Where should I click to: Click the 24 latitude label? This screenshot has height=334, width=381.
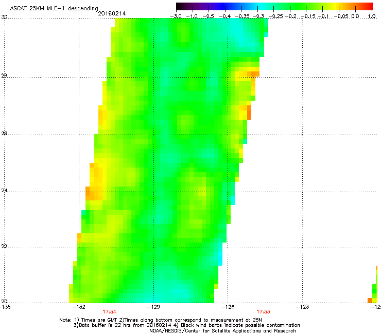point(4,191)
